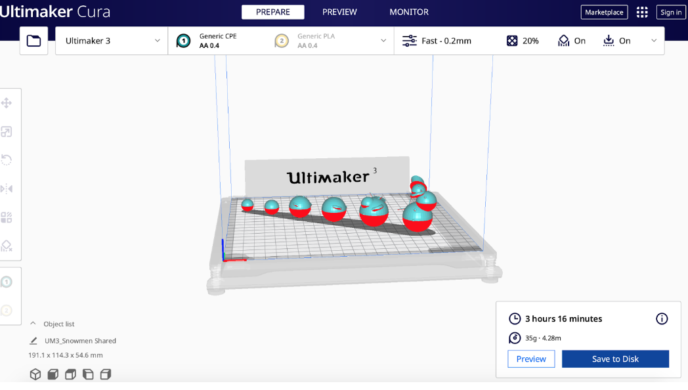The image size is (688, 390).
Task: Click the pencil rename icon for UM3_Snowmen
Action: click(x=33, y=341)
